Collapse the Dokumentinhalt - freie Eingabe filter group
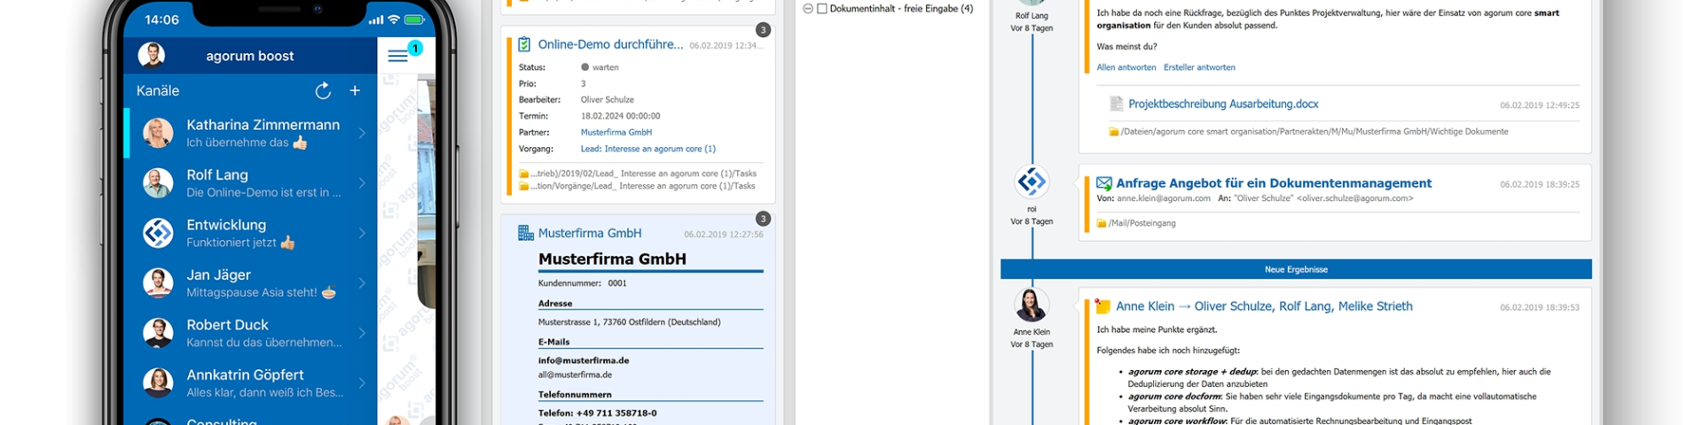This screenshot has width=1703, height=425. pos(808,9)
